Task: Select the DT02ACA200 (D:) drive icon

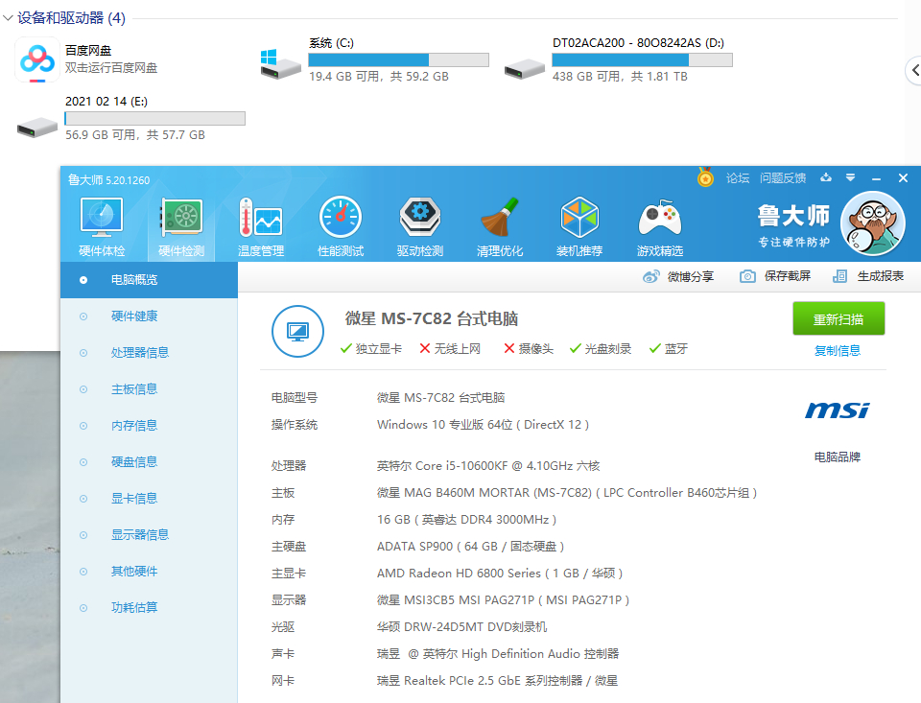Action: (x=525, y=69)
